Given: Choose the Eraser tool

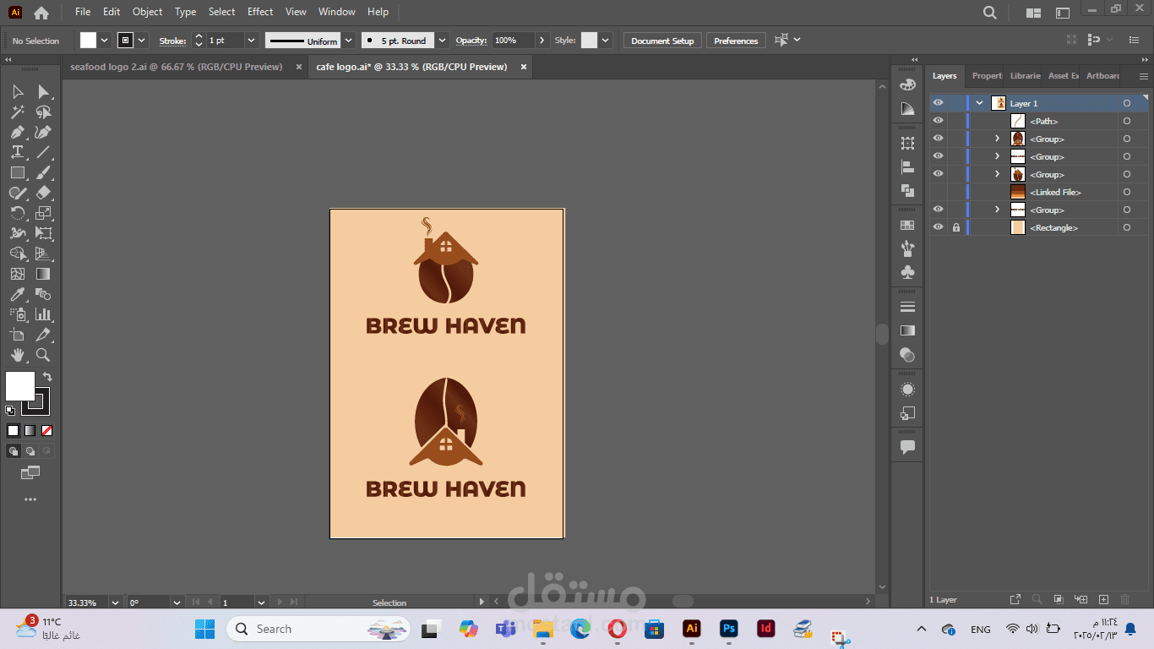Looking at the screenshot, I should click(x=43, y=193).
